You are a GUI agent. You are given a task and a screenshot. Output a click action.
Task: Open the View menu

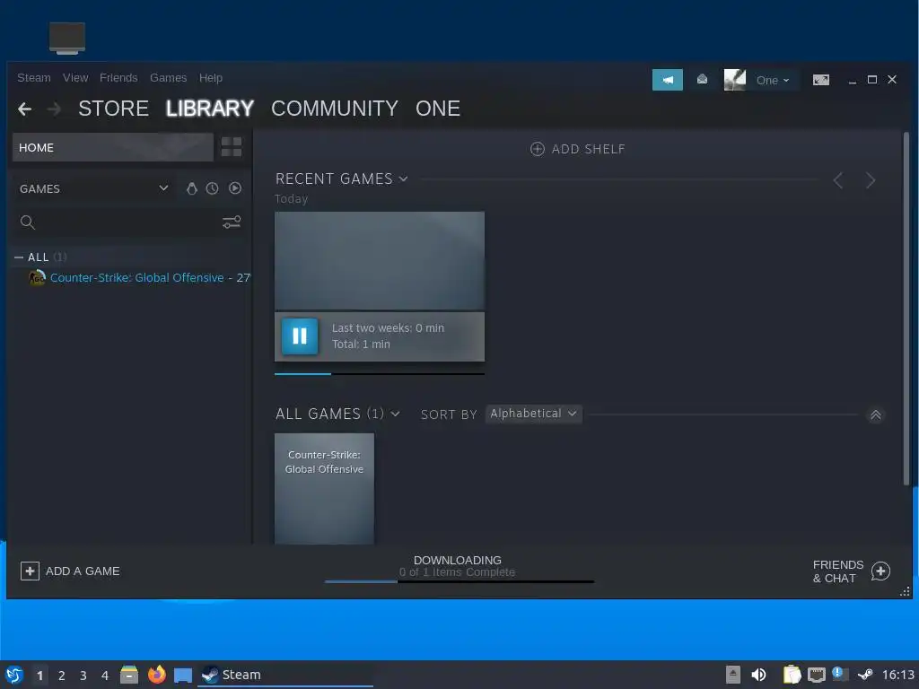coord(75,78)
